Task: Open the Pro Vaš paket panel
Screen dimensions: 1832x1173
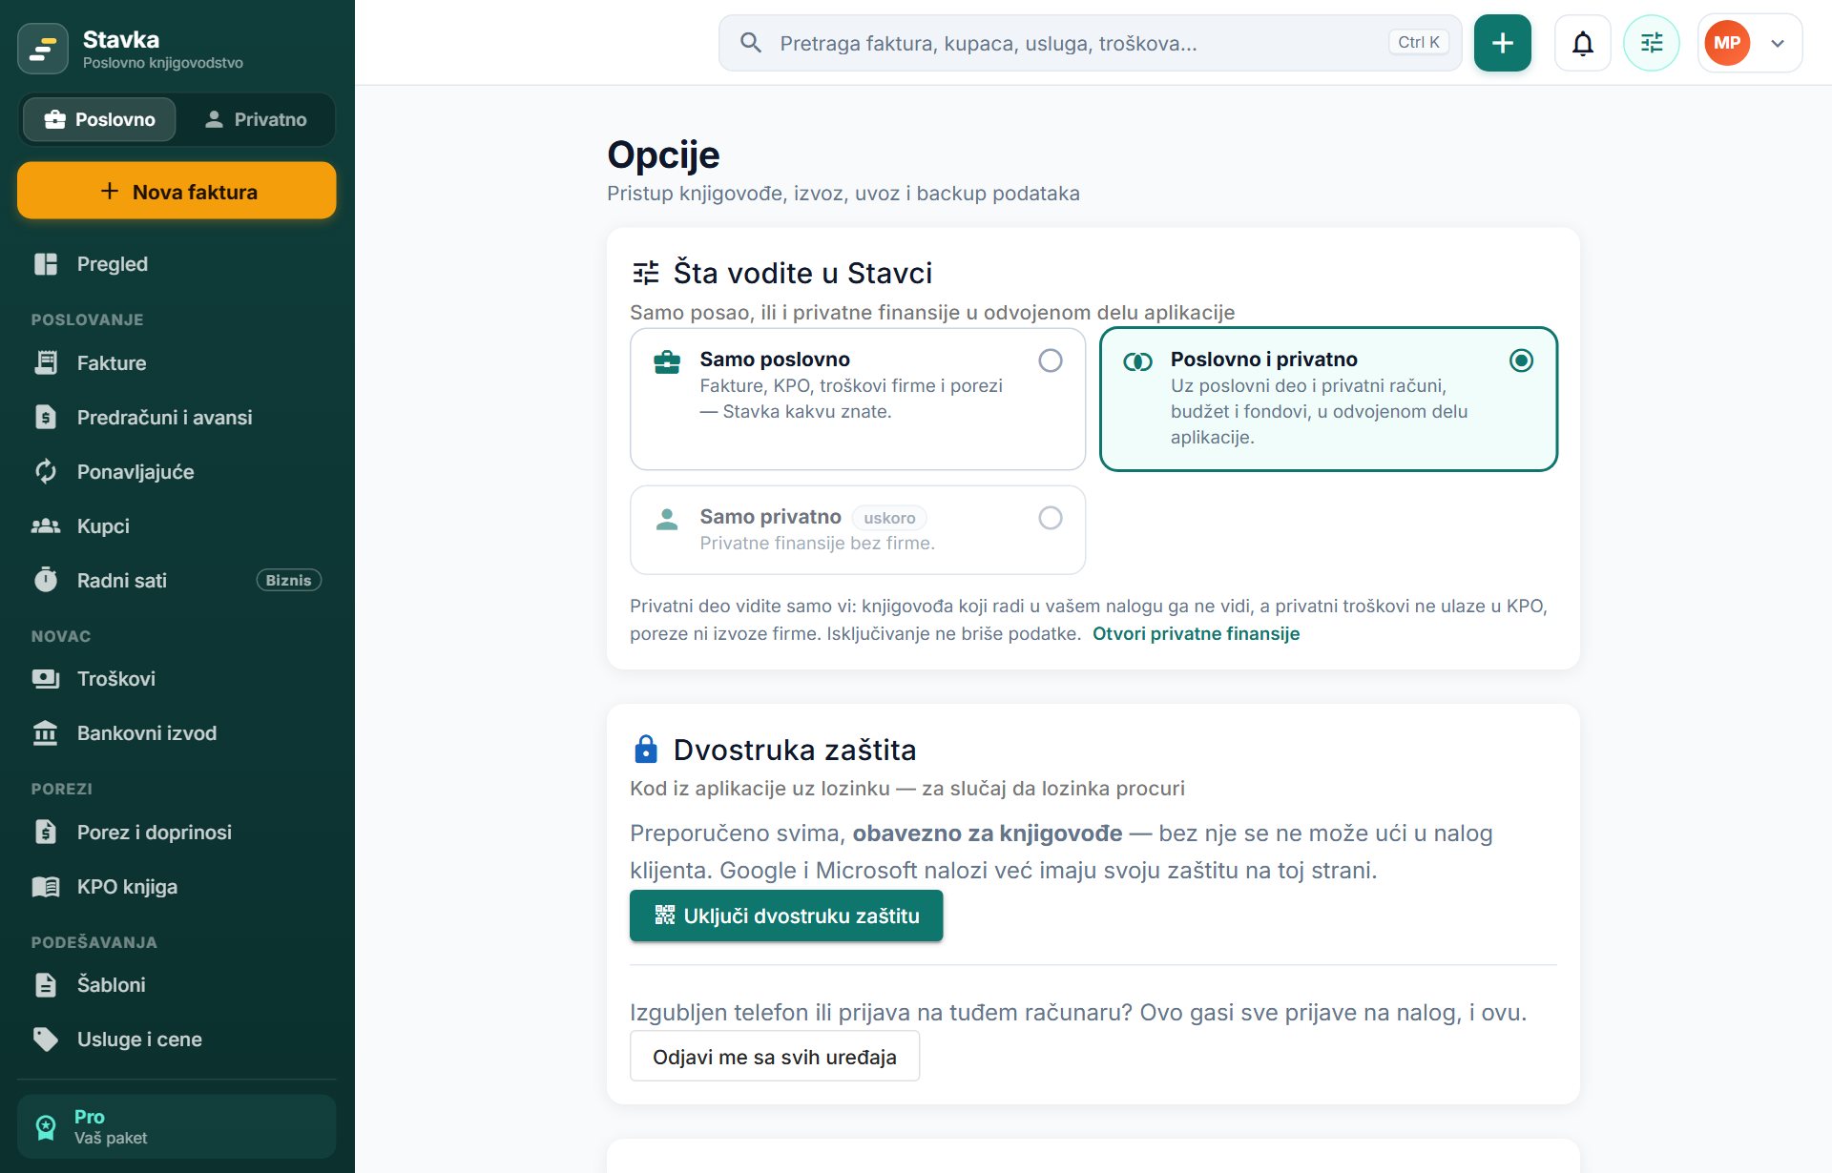Action: [177, 1126]
